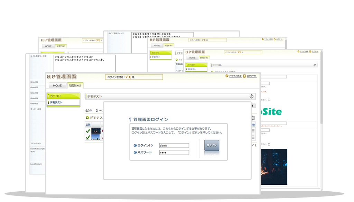This screenshot has height=202, width=354.
Task: Focus the ログインID field containing demo
Action: point(174,146)
